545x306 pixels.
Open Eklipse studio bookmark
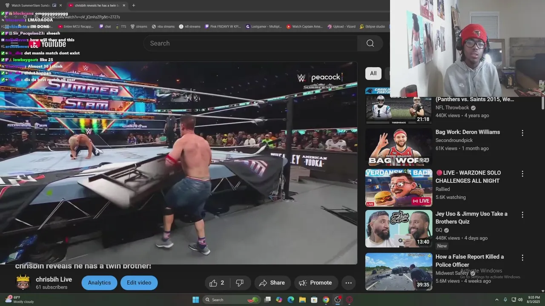coord(372,26)
